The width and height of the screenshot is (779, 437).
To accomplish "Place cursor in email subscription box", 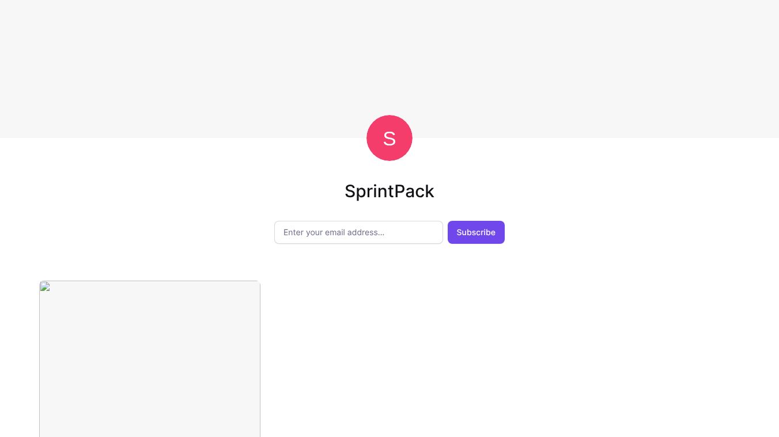I will click(358, 232).
